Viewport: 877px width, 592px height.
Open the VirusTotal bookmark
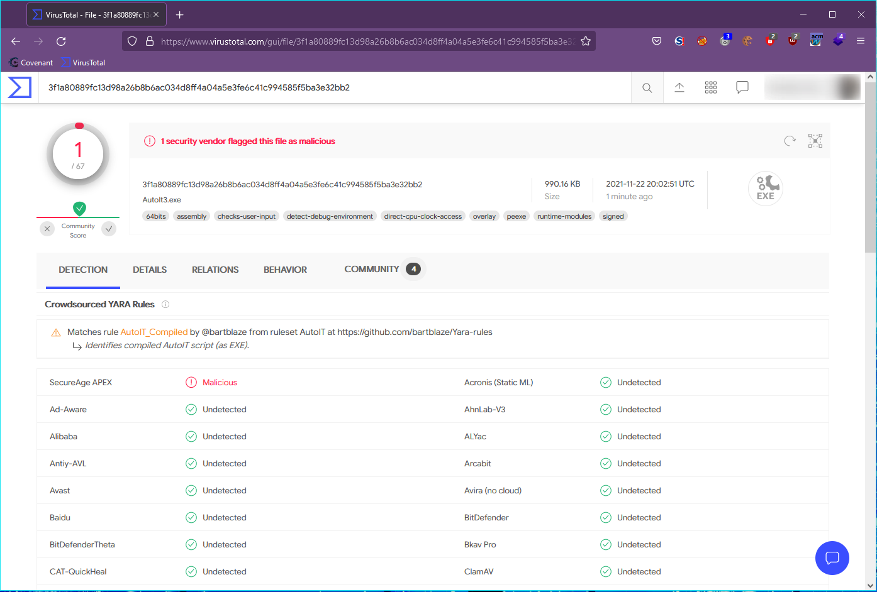coord(83,63)
